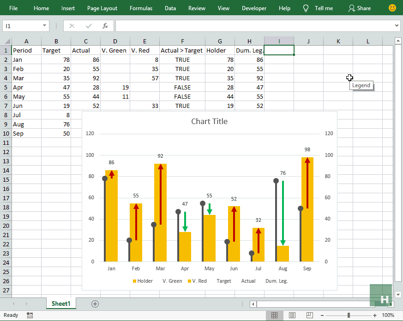Image resolution: width=403 pixels, height=321 pixels.
Task: Switch to Page Layout view icon
Action: click(x=292, y=315)
